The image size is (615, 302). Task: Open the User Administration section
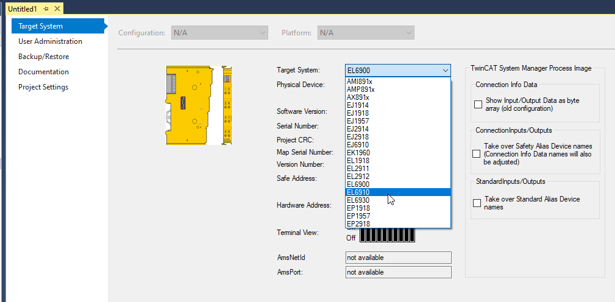pyautogui.click(x=50, y=41)
